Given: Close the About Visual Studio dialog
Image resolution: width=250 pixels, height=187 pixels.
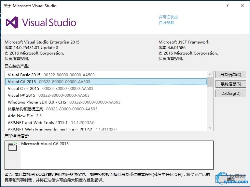Looking at the screenshot, I should click(x=242, y=6).
